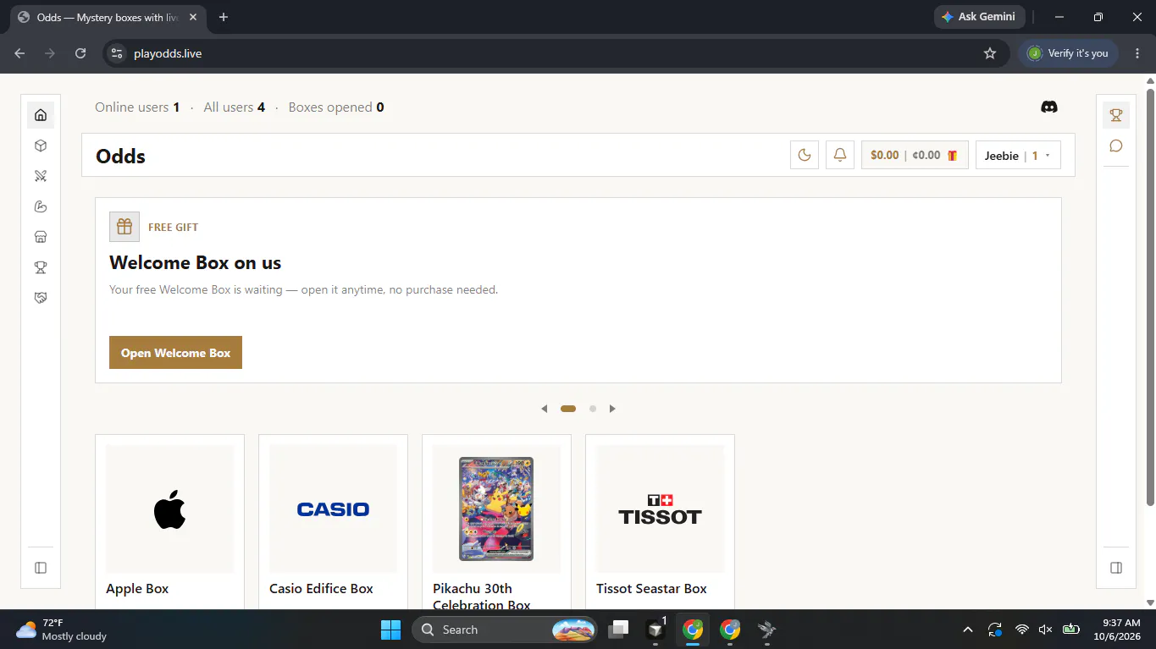Go to previous banner slide arrow
This screenshot has height=649, width=1156.
pyautogui.click(x=545, y=409)
